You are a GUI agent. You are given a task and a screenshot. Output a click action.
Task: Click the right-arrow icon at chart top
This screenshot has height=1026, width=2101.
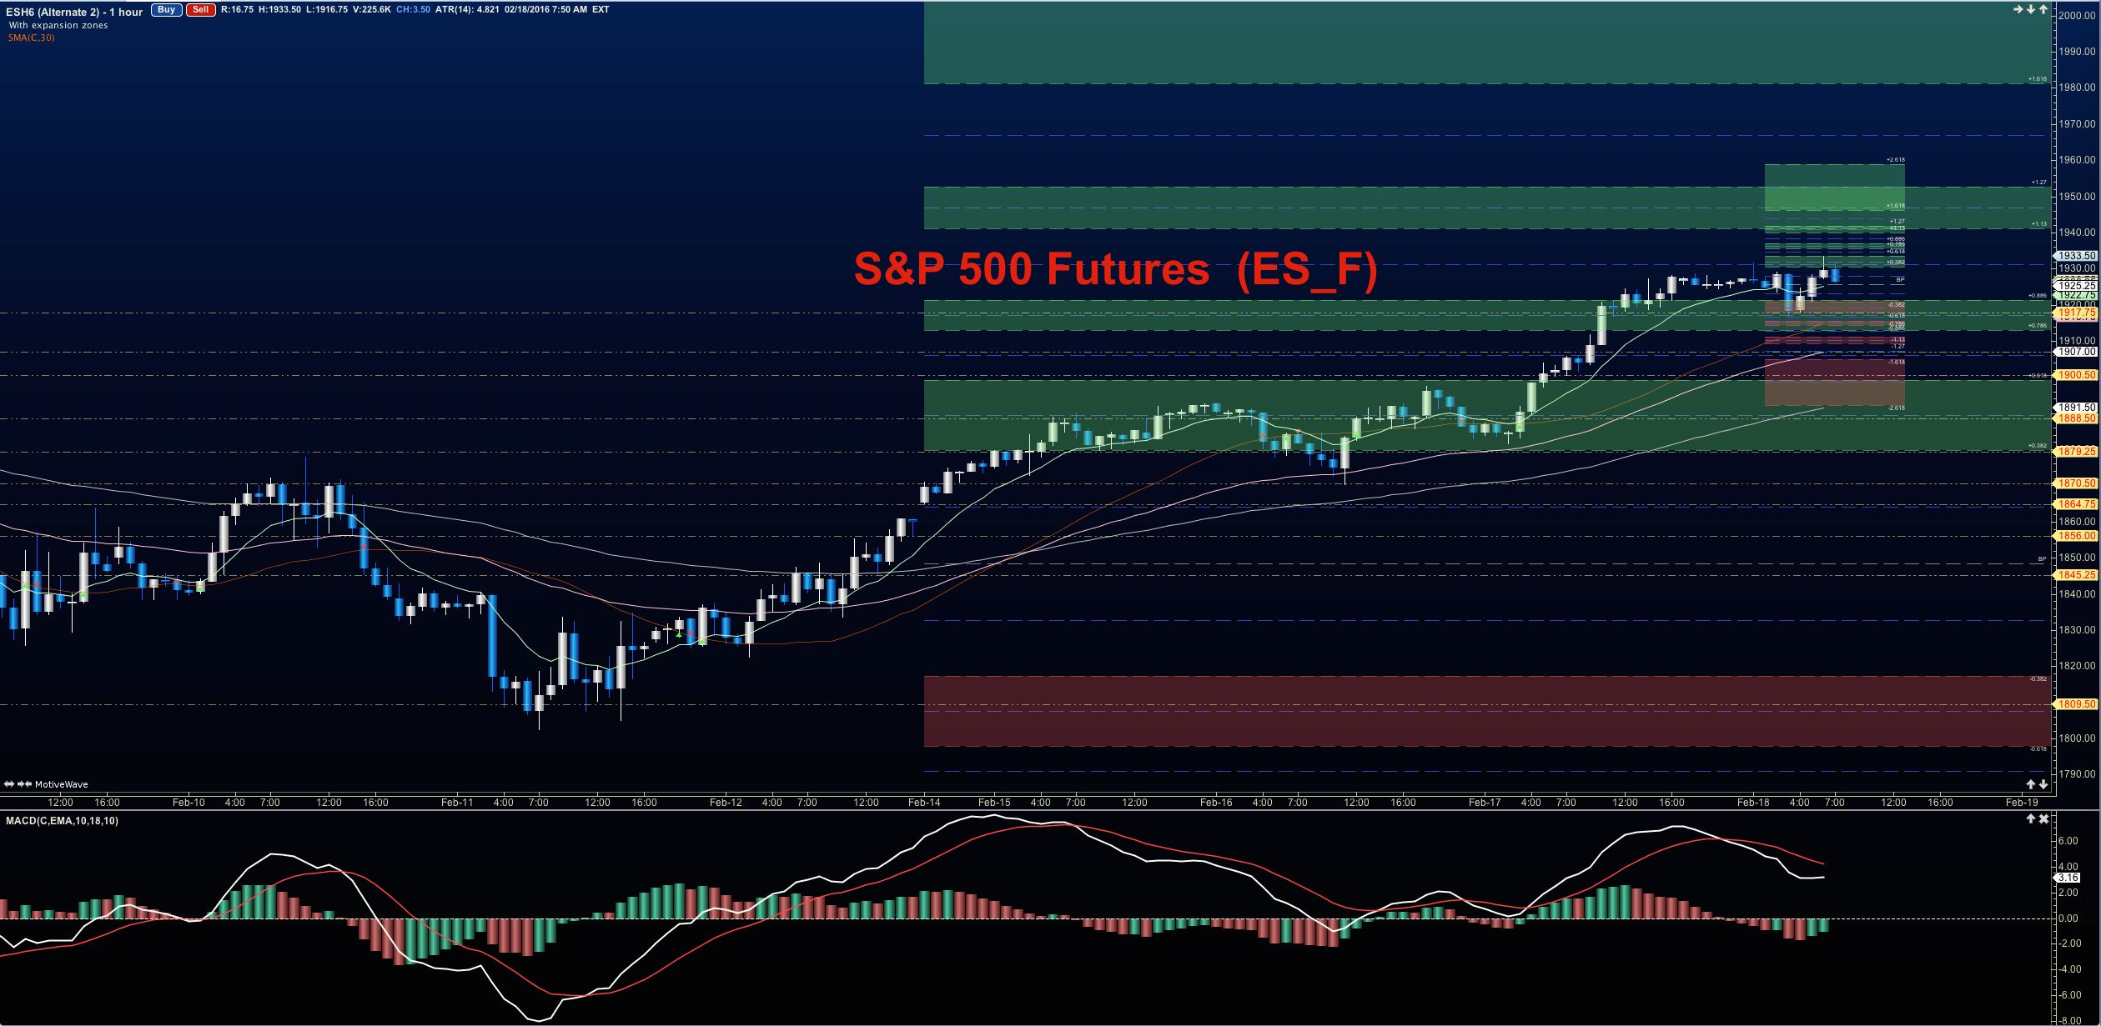point(2018,9)
